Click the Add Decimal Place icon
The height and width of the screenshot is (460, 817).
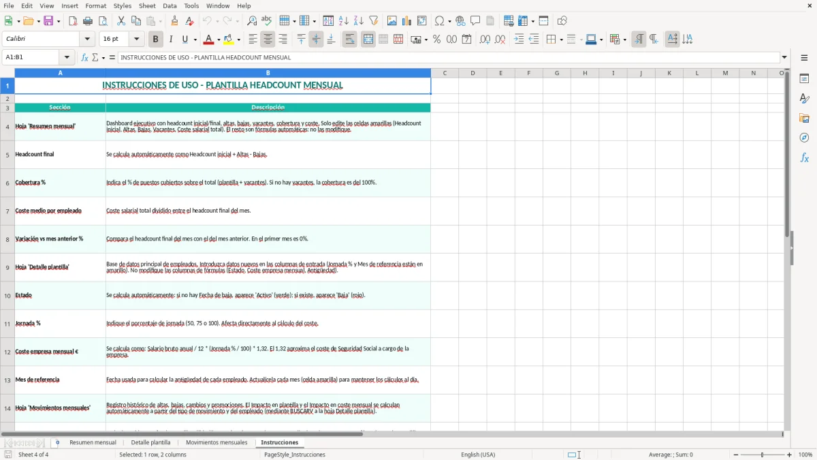click(x=485, y=40)
